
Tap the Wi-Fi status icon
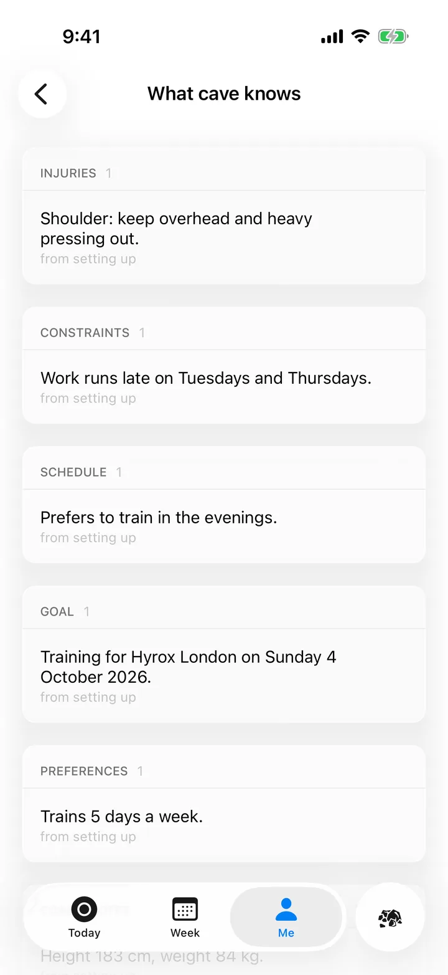coord(360,37)
